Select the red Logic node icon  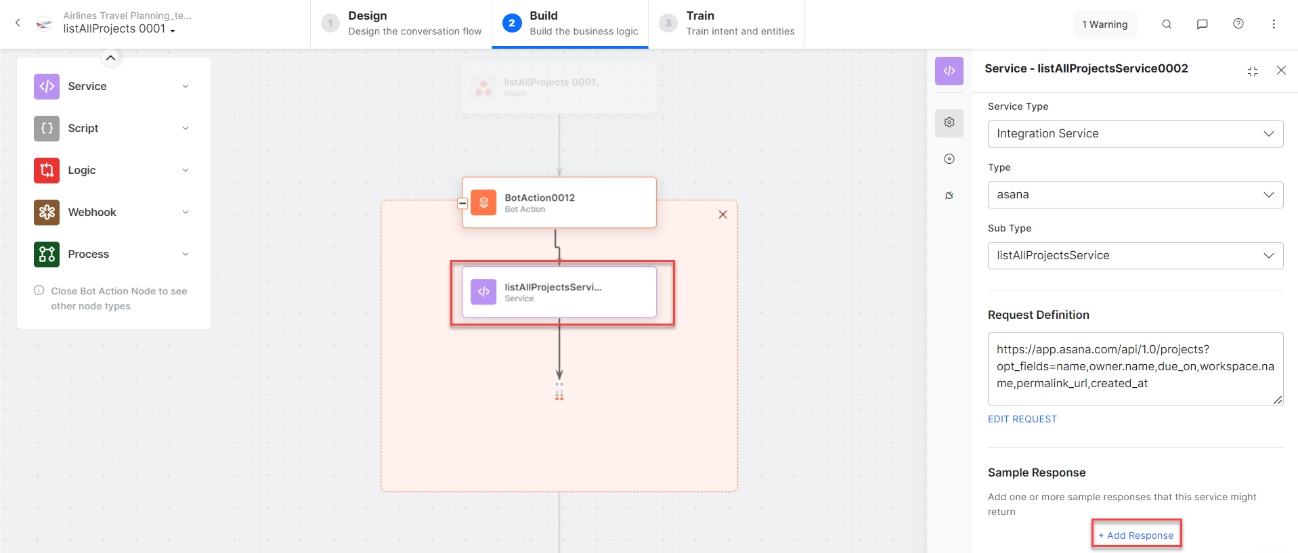tap(47, 171)
